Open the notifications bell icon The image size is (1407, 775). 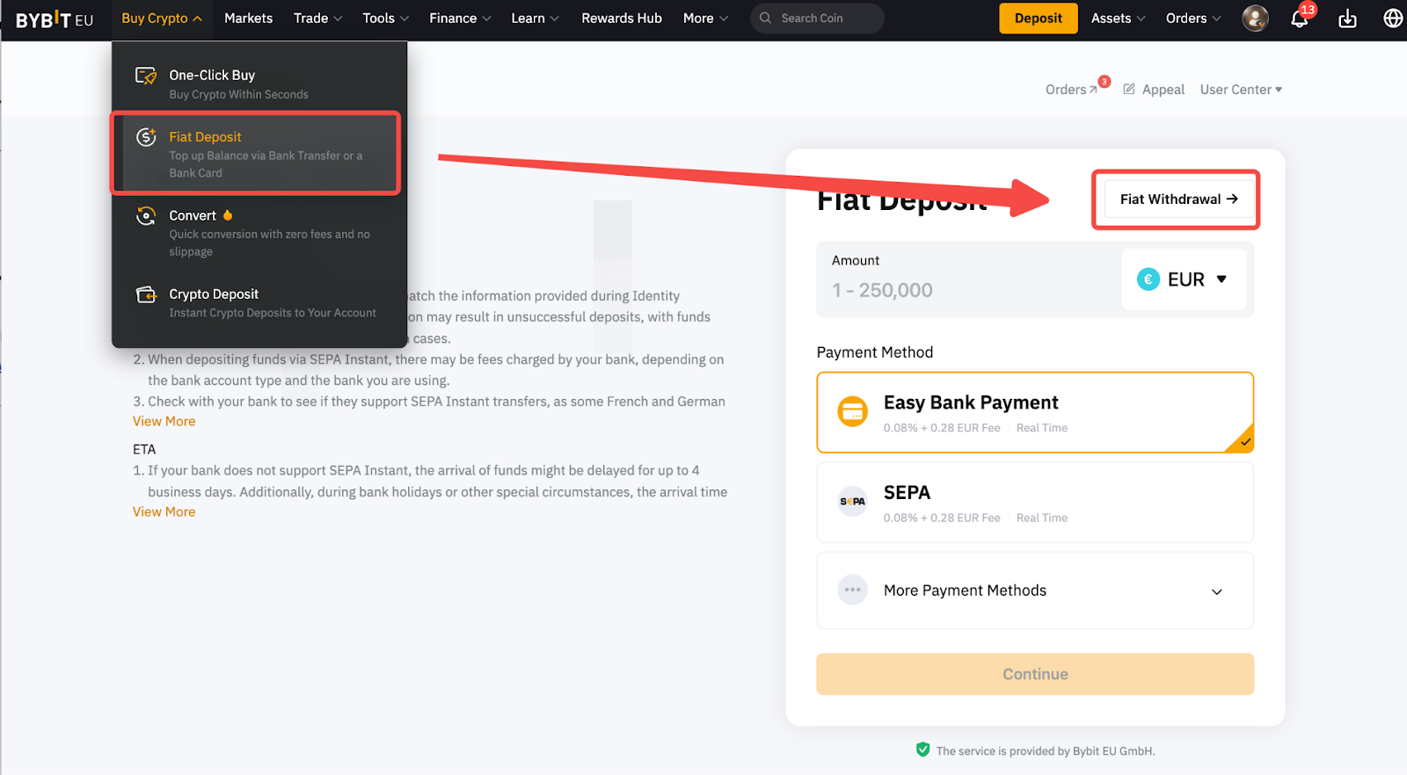pyautogui.click(x=1299, y=18)
